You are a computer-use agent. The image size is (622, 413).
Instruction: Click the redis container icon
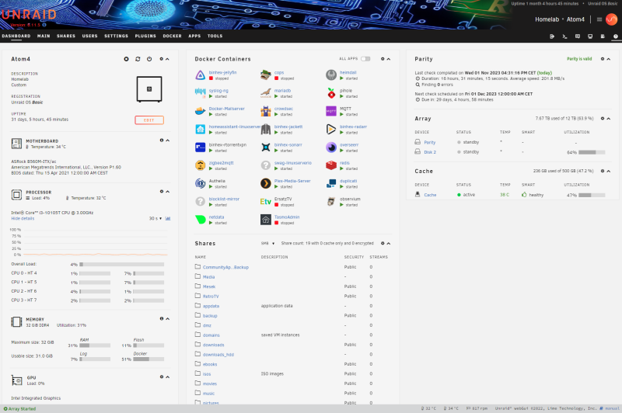tap(331, 165)
